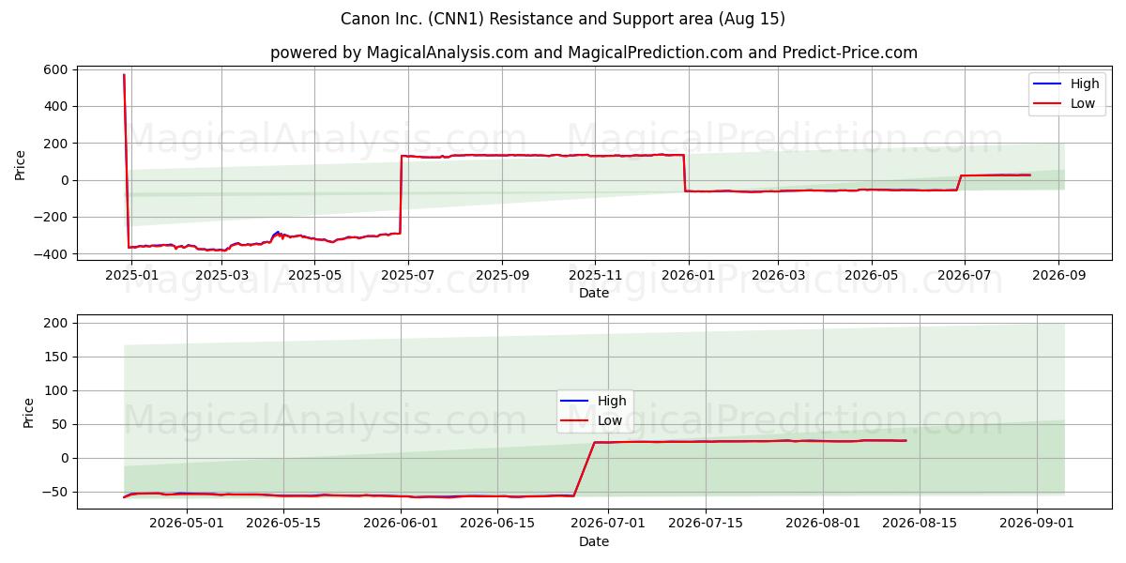The width and height of the screenshot is (1126, 563).
Task: Click the '200' tick label on lower chart
Action: point(55,323)
